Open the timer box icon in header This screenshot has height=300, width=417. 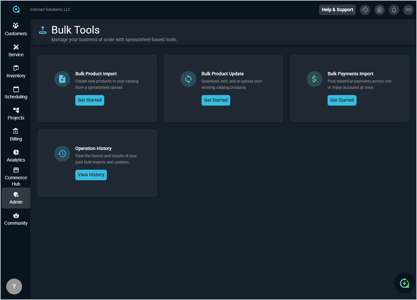(379, 10)
